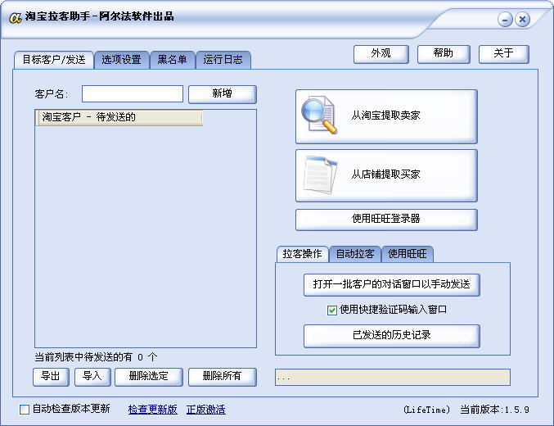Switch to the 目标客户/发送 tab
The width and height of the screenshot is (554, 426).
(54, 60)
